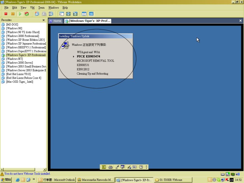Open the VM menu

(x=32, y=8)
